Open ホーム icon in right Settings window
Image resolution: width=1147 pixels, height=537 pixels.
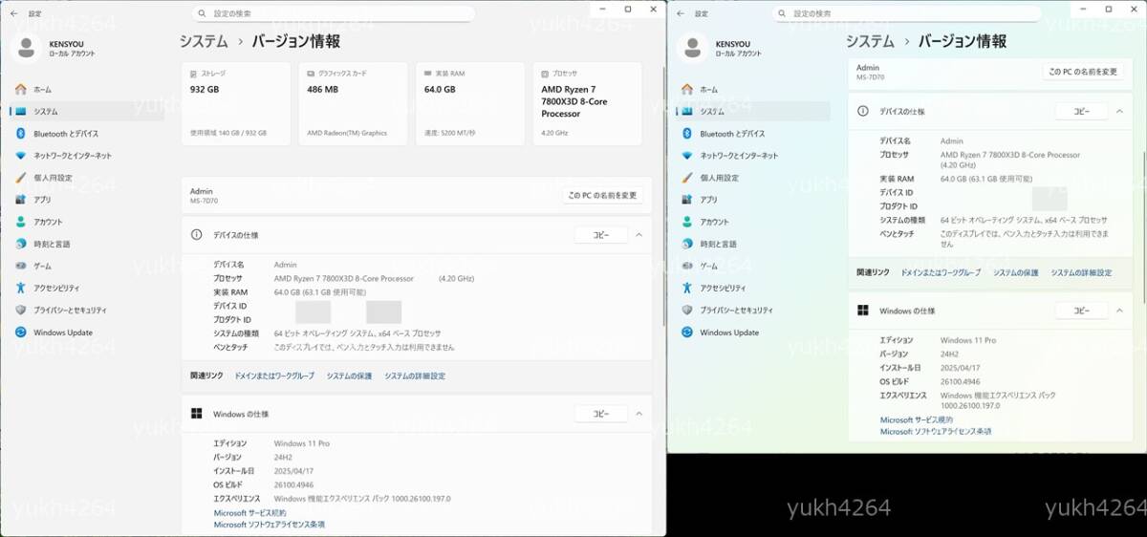686,89
